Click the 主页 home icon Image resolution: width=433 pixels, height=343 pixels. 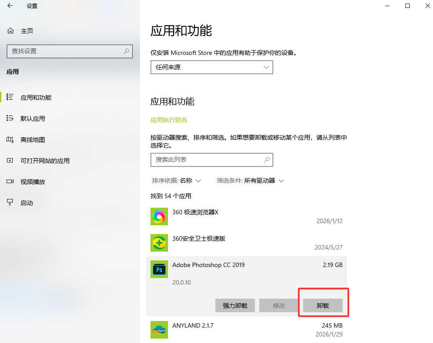coord(10,30)
